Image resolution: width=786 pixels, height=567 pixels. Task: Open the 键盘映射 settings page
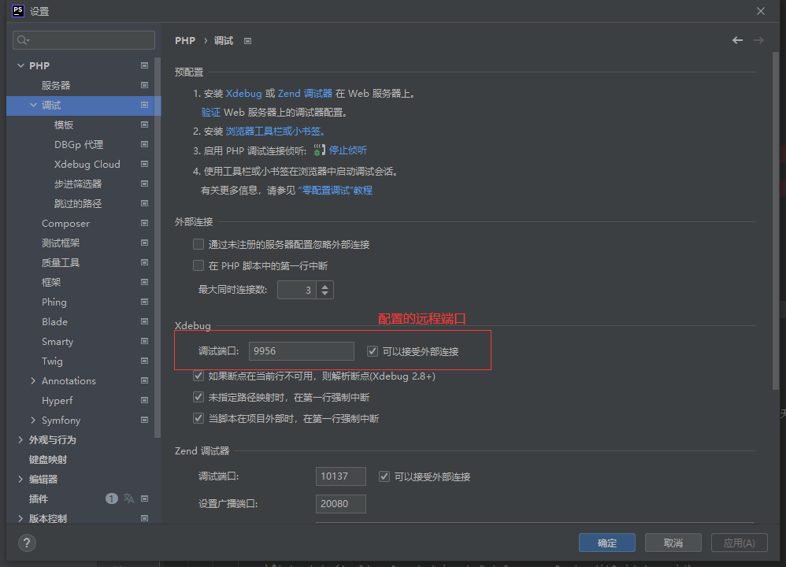click(48, 459)
